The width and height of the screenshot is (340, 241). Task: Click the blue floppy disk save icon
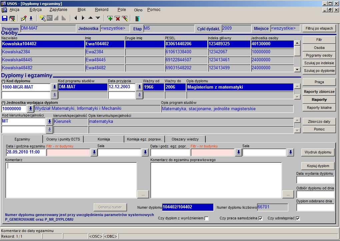tap(5, 18)
